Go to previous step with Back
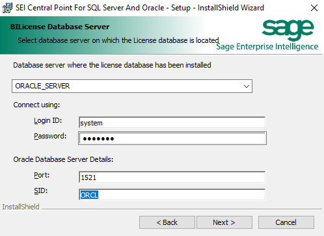 point(167,222)
